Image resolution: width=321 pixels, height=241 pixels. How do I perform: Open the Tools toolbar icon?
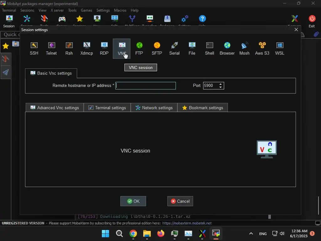44,19
